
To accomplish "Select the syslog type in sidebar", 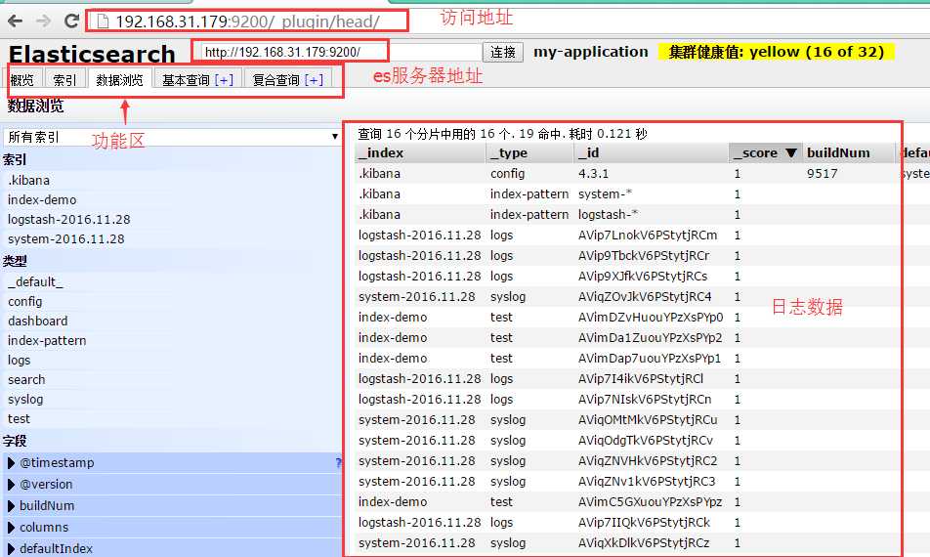I will click(x=25, y=400).
